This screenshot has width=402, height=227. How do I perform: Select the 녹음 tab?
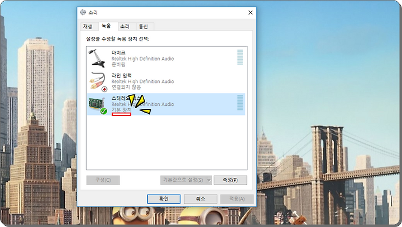coord(106,26)
